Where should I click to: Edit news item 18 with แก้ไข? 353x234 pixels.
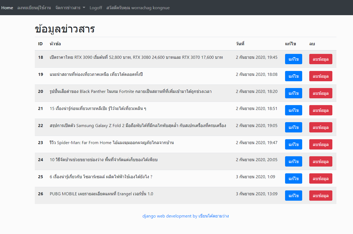pos(293,59)
